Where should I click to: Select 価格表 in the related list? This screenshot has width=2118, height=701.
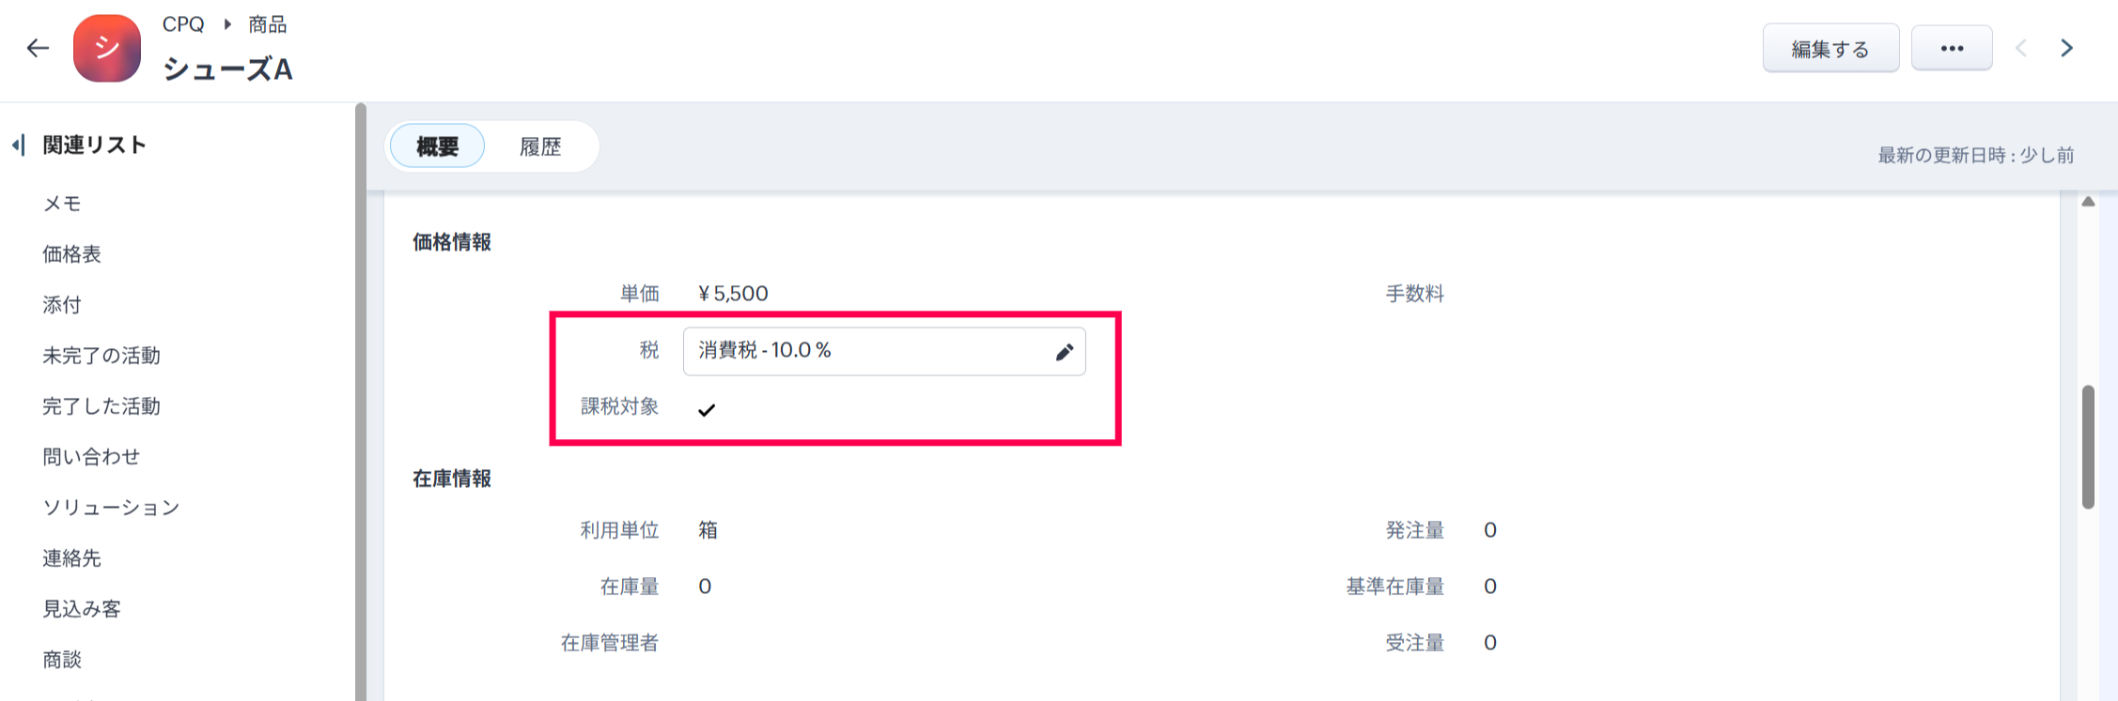[71, 254]
